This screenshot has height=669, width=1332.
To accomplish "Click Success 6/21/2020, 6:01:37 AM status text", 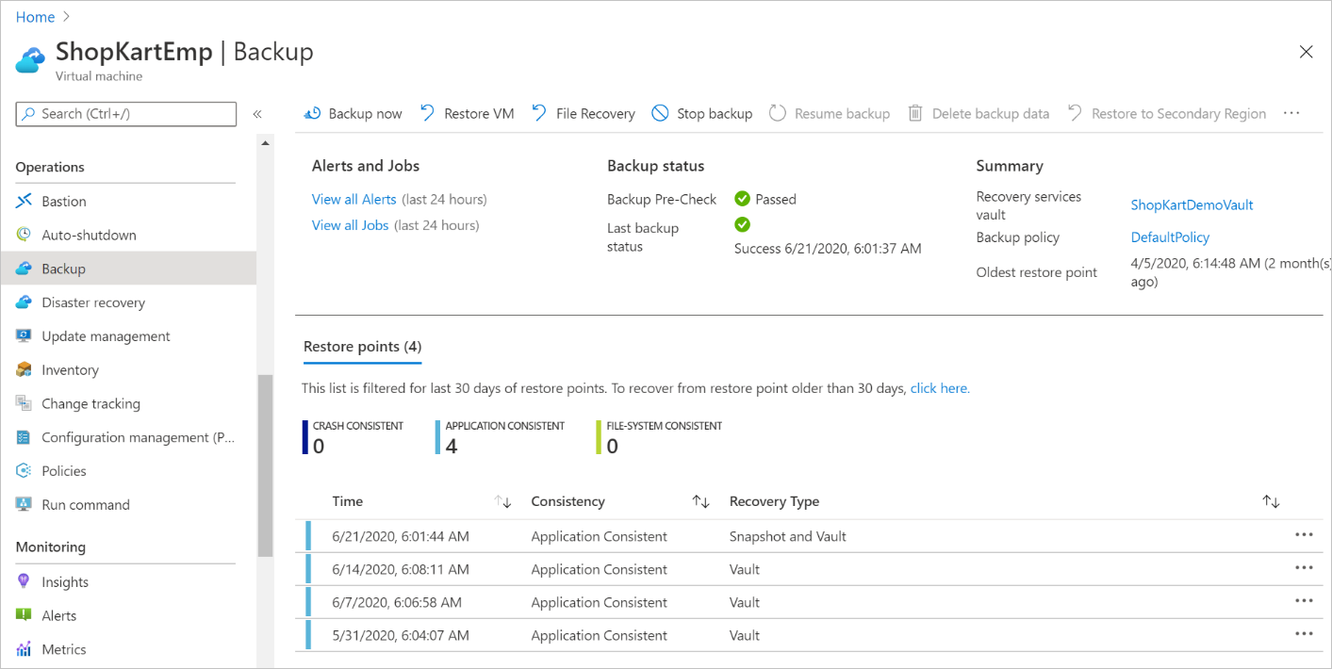I will pos(828,249).
